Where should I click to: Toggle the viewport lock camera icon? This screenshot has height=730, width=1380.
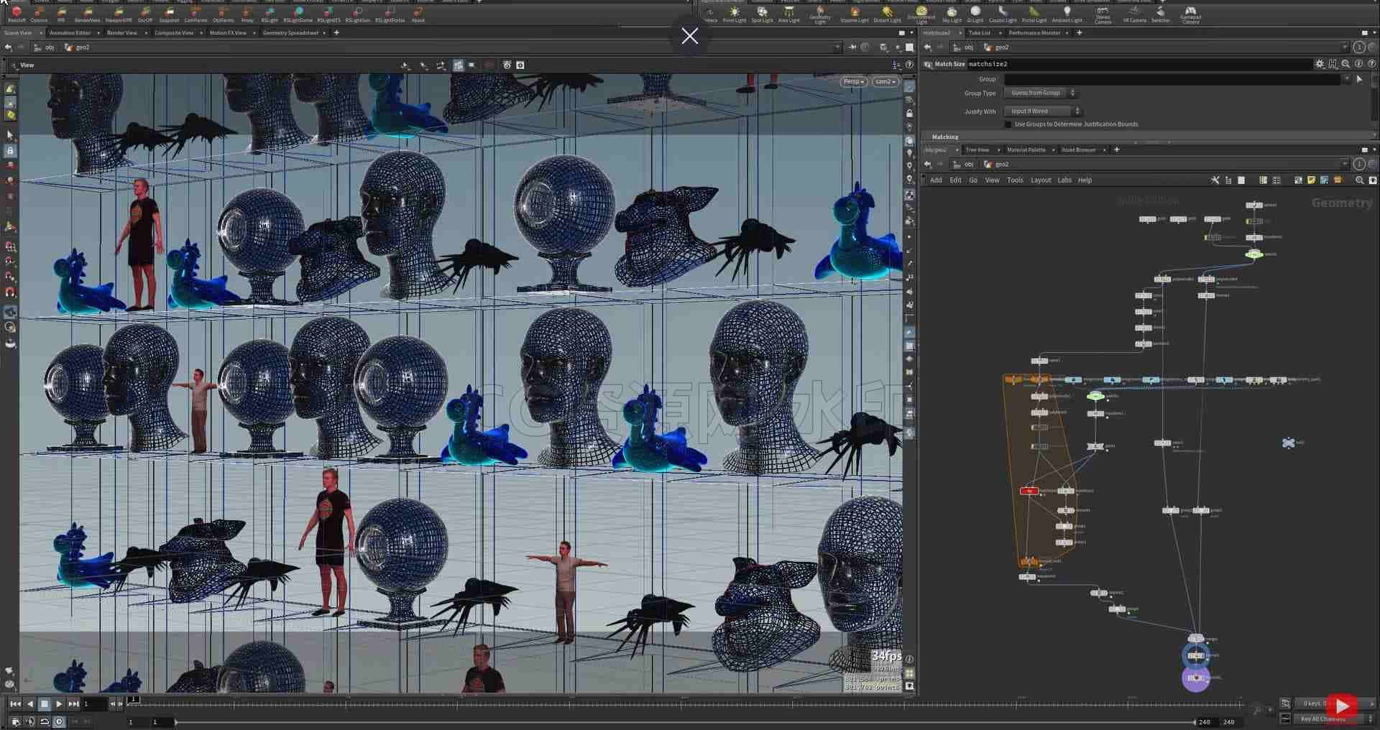[x=909, y=114]
